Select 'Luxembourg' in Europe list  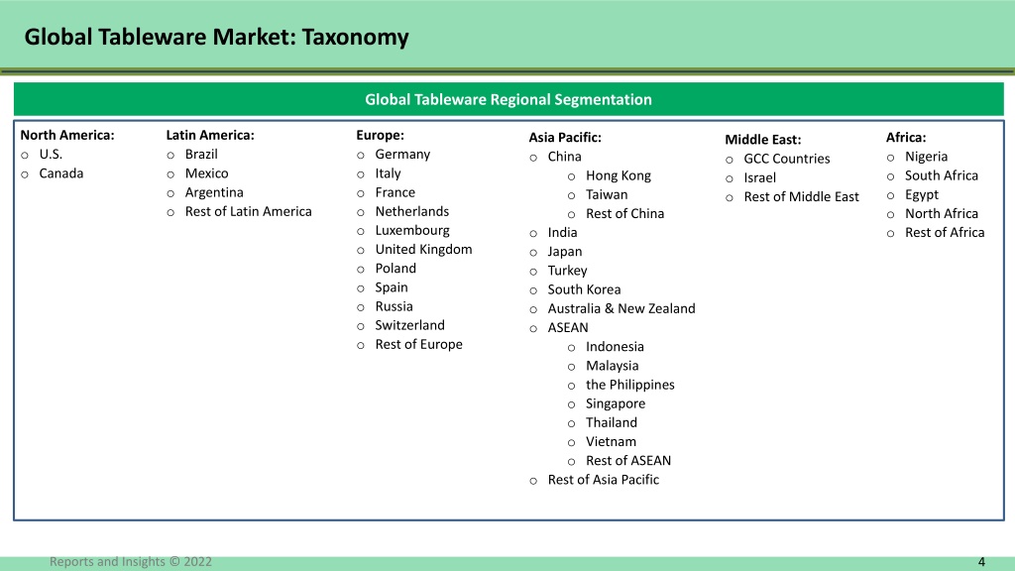coord(412,230)
